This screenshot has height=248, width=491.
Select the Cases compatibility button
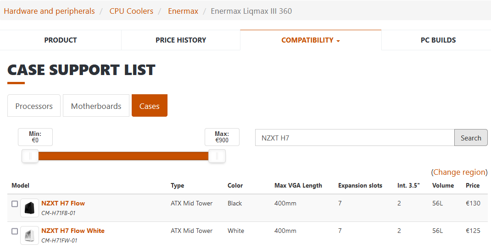tap(150, 106)
